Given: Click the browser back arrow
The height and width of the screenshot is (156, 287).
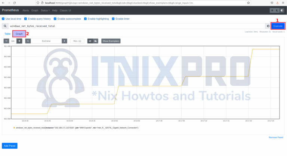Looking at the screenshot, I should (3, 3).
